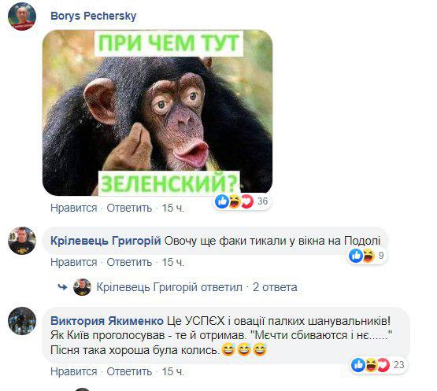437x391 pixels.
Task: Click the heart reaction icon on Виктория's comment
Action: click(x=383, y=364)
